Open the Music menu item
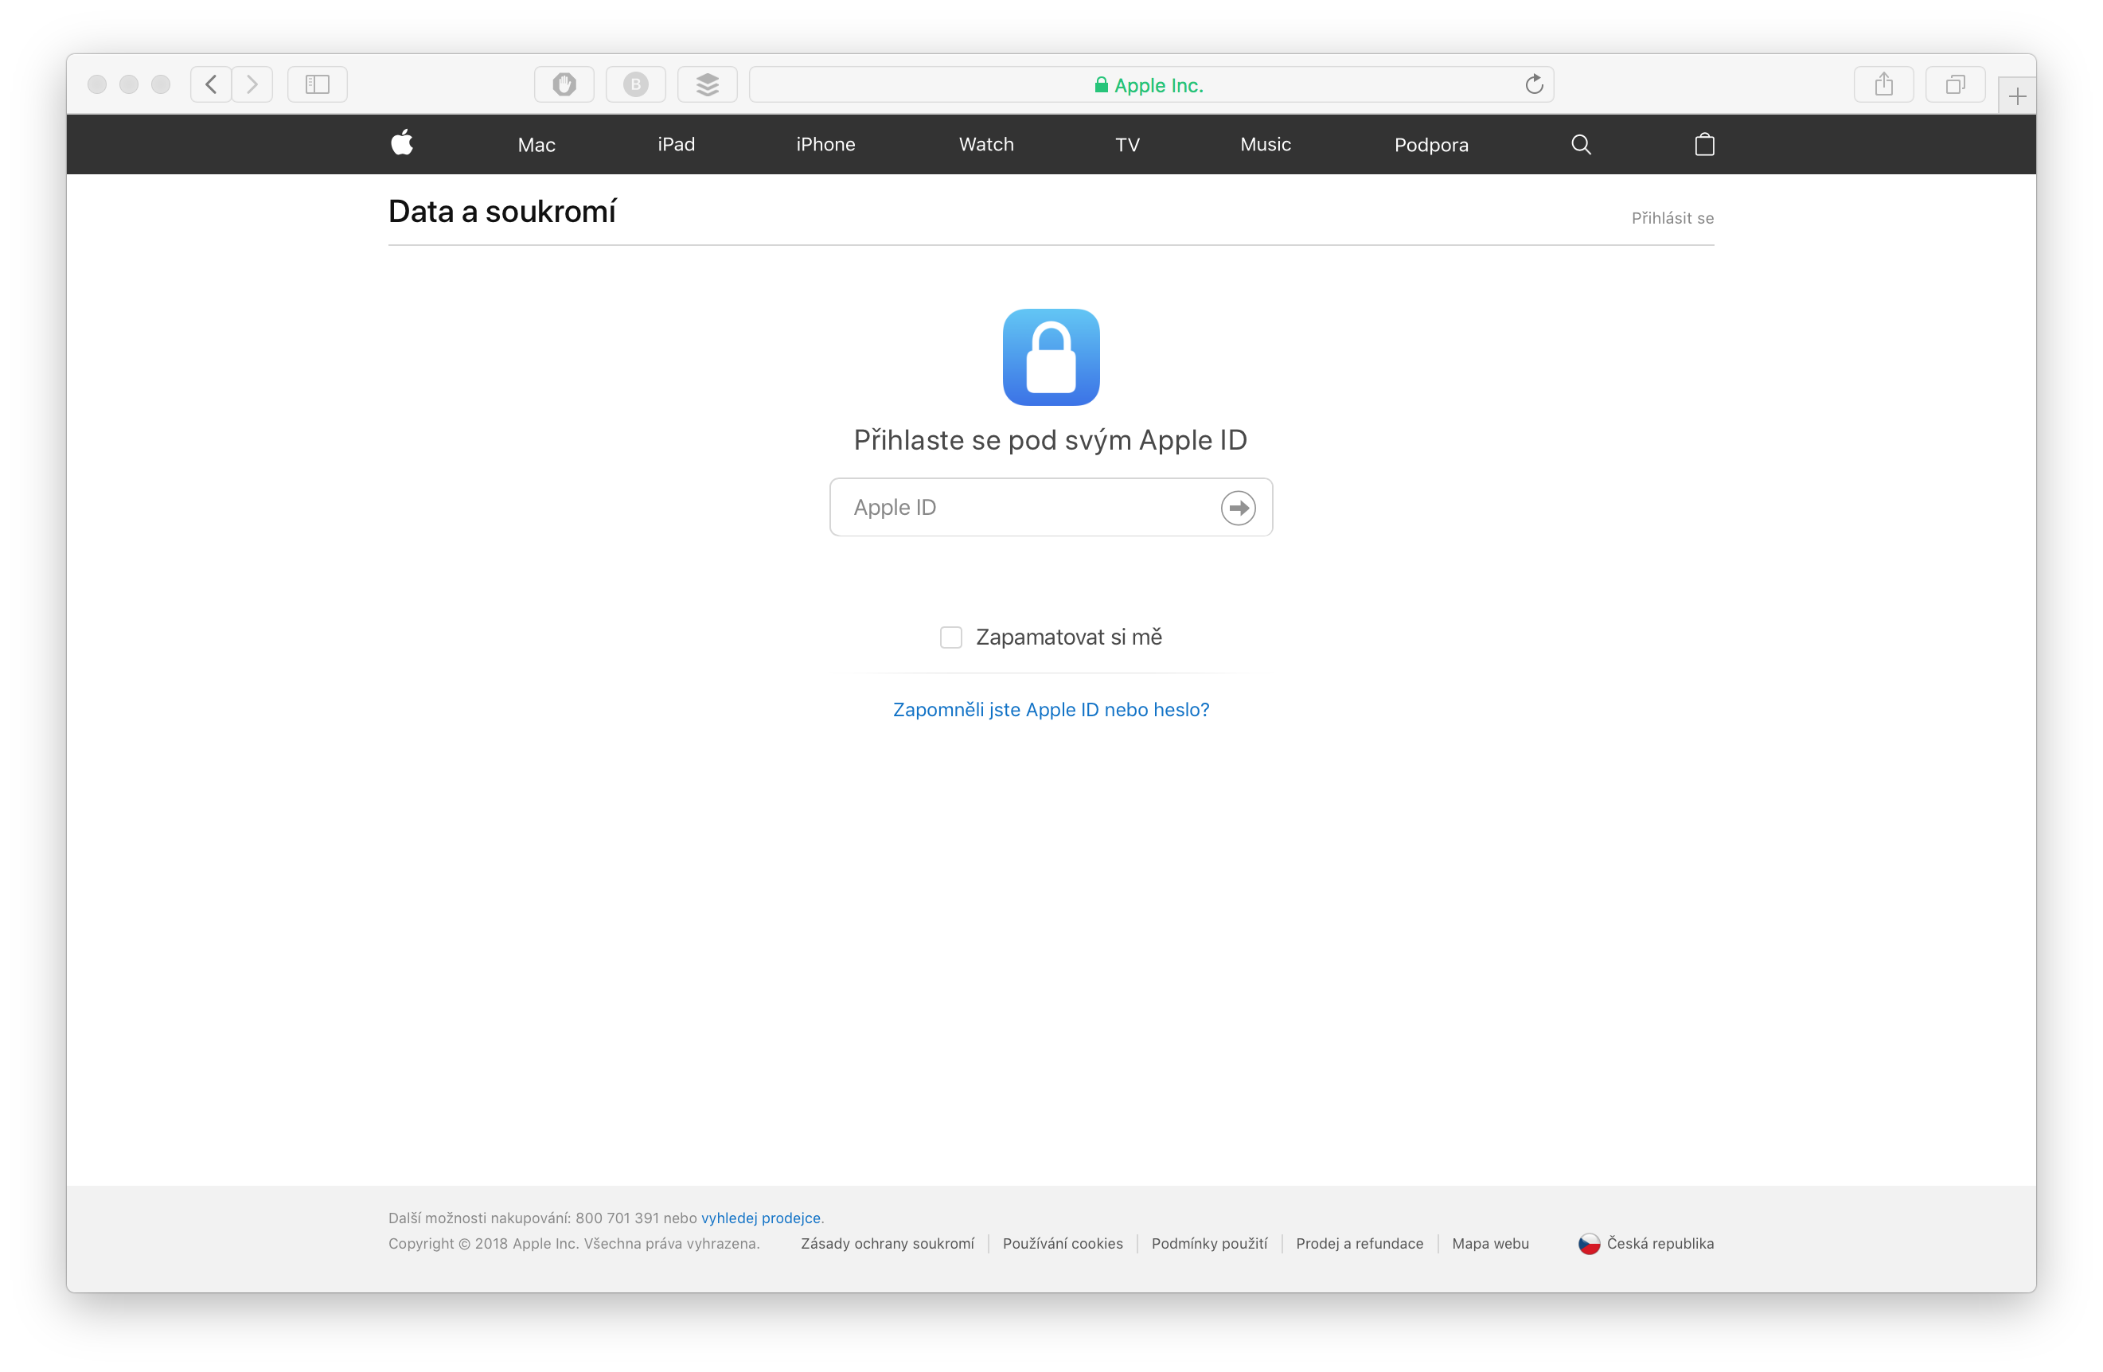The height and width of the screenshot is (1372, 2103). (1266, 144)
